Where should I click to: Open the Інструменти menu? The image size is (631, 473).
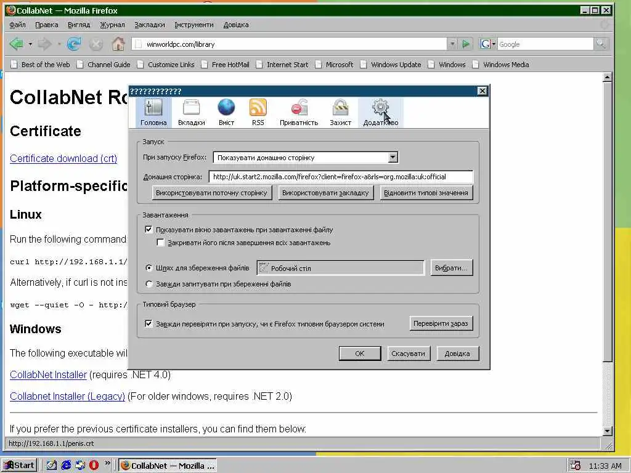(x=194, y=25)
